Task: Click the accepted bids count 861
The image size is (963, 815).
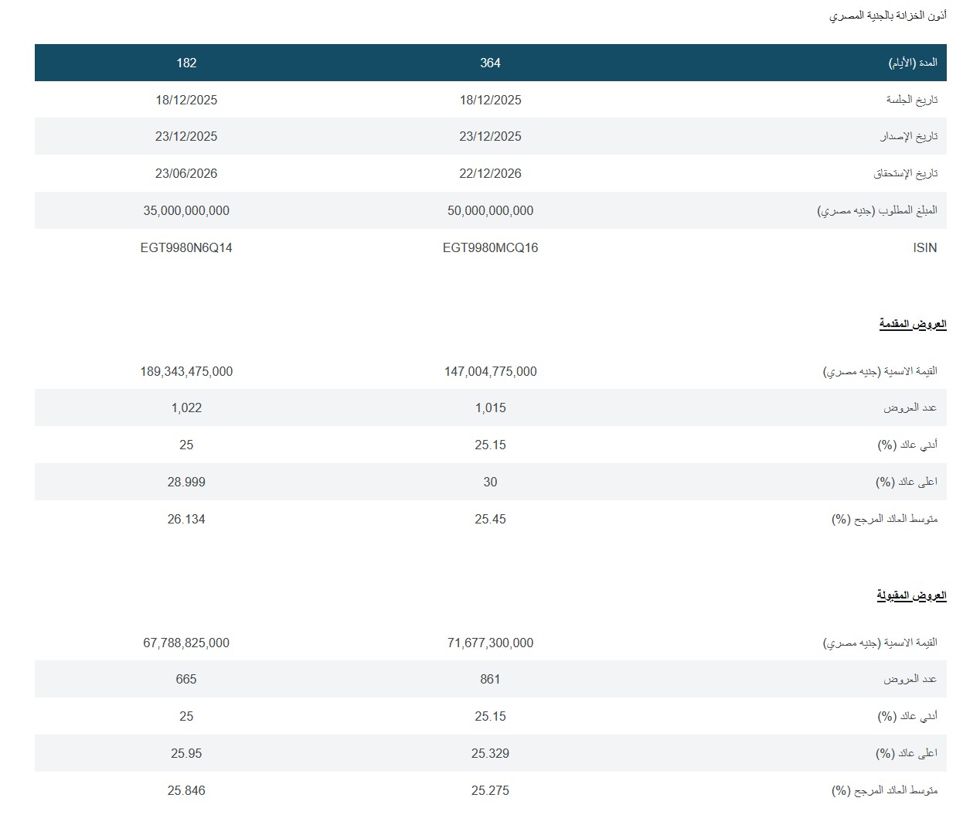Action: tap(490, 679)
